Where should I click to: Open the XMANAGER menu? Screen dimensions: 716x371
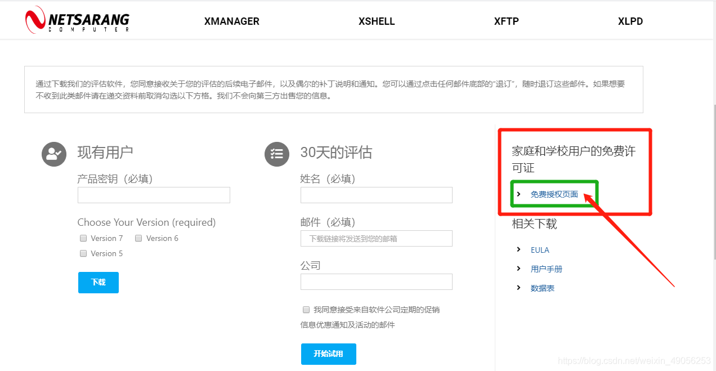tap(232, 21)
